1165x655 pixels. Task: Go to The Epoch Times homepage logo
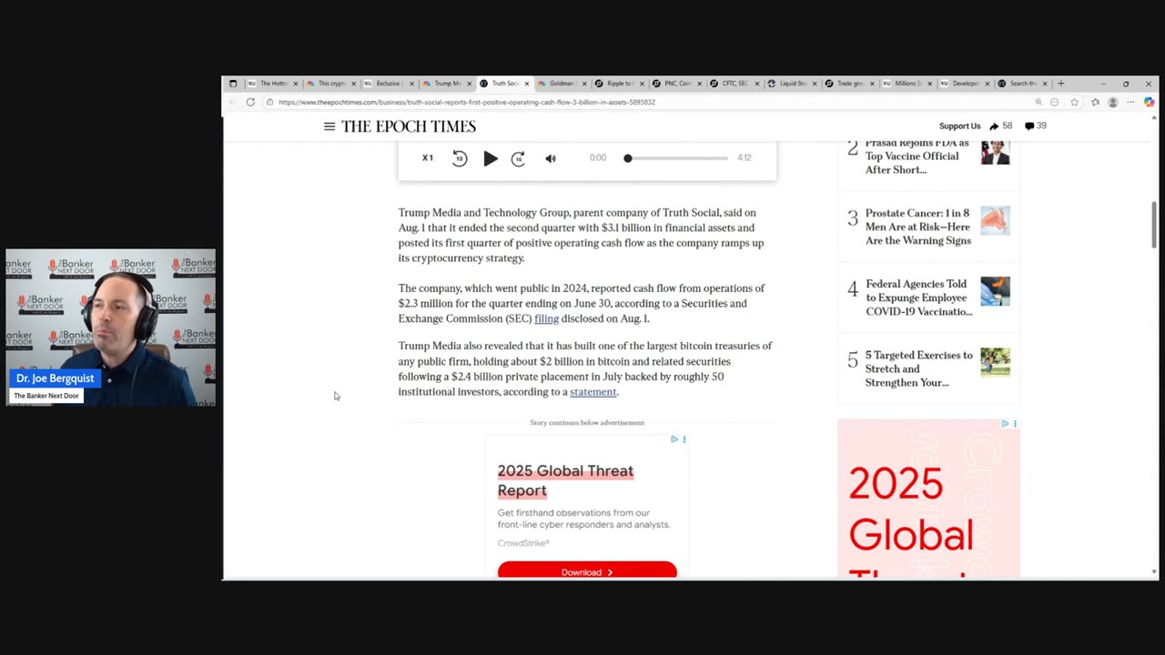pos(409,126)
